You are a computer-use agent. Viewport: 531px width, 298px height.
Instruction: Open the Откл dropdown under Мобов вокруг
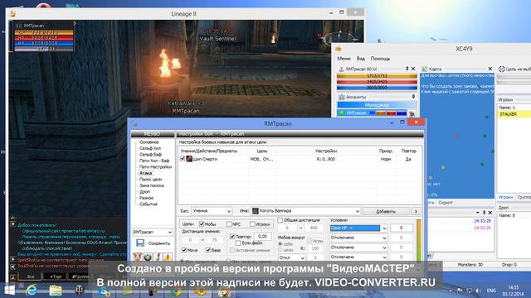click(291, 257)
